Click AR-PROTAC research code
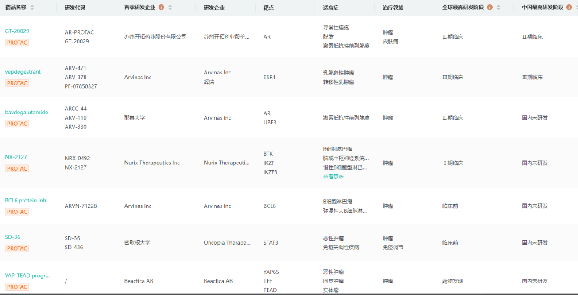 [79, 32]
